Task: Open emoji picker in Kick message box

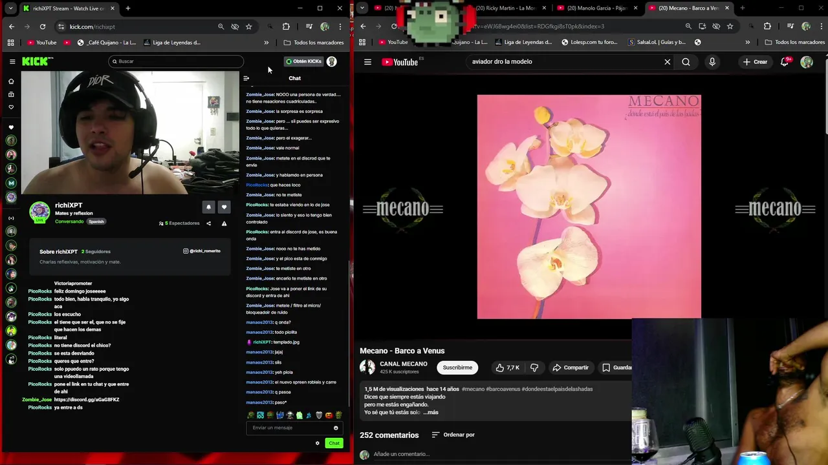Action: pos(336,428)
